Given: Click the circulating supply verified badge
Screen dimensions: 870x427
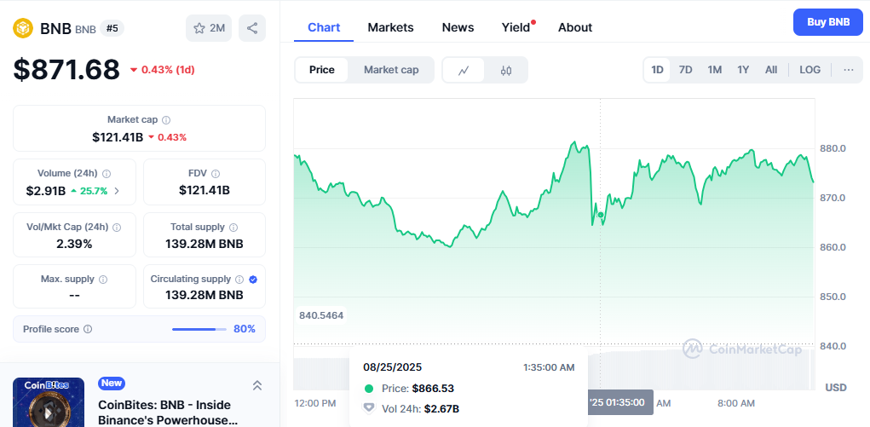Looking at the screenshot, I should (x=253, y=279).
